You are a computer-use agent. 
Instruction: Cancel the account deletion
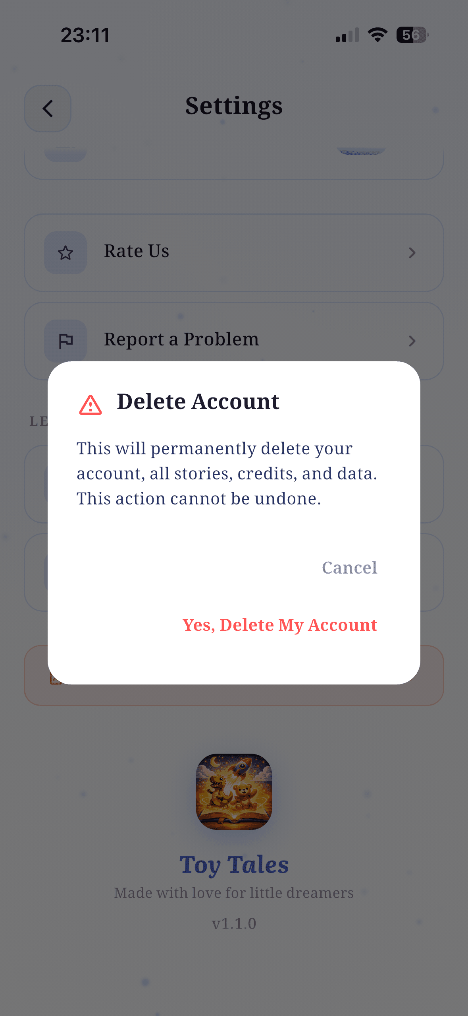click(350, 568)
